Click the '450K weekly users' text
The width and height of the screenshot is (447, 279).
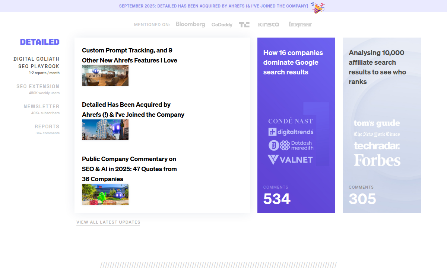44,93
